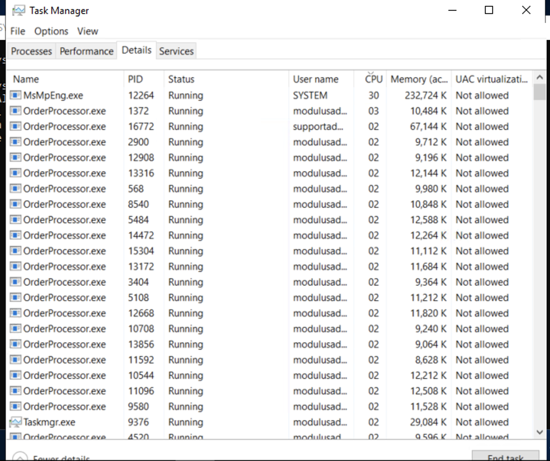The height and width of the screenshot is (461, 550).
Task: Click the MsMpEng.exe process icon
Action: click(15, 95)
